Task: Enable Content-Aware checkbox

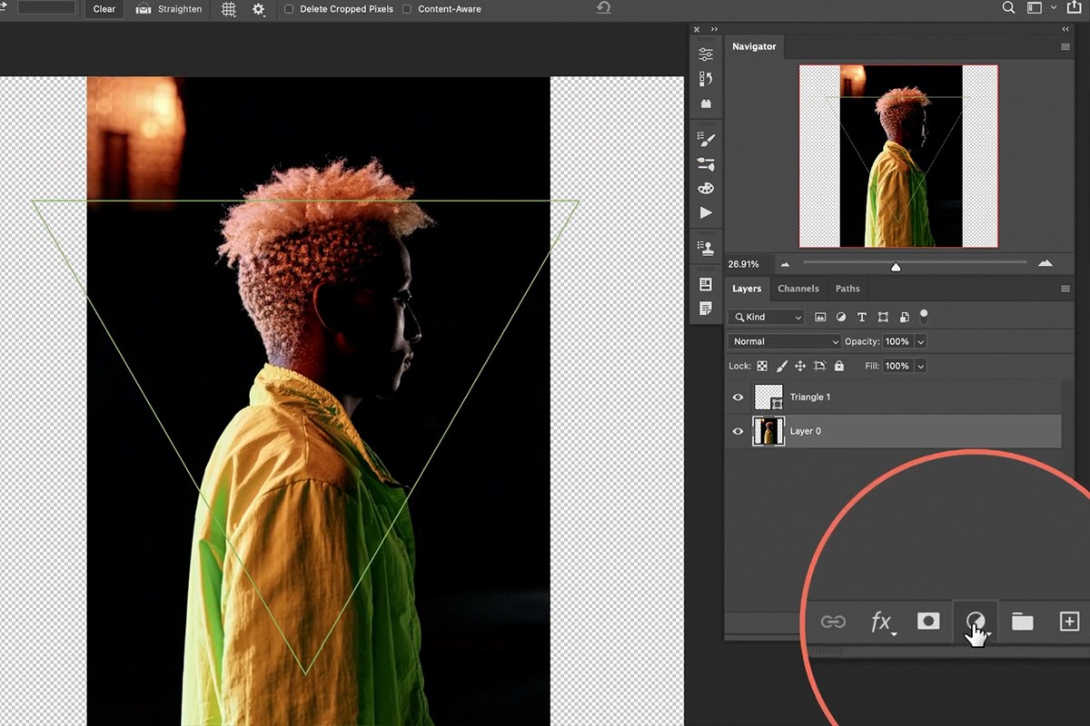Action: (x=406, y=9)
